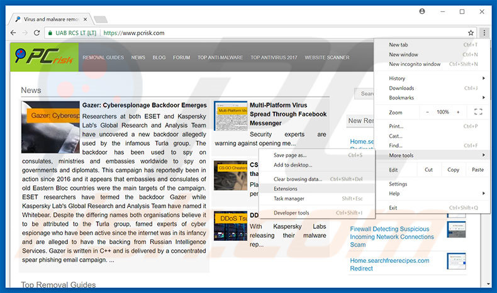The height and width of the screenshot is (293, 497).
Task: Open a new tab with the tab button
Action: (101, 19)
